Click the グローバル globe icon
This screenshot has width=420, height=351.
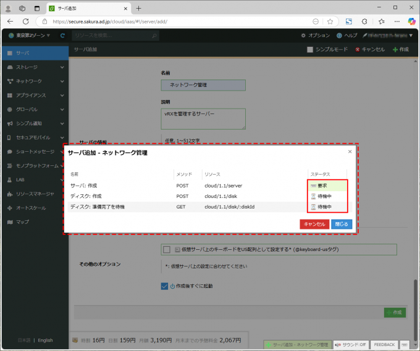coord(10,109)
